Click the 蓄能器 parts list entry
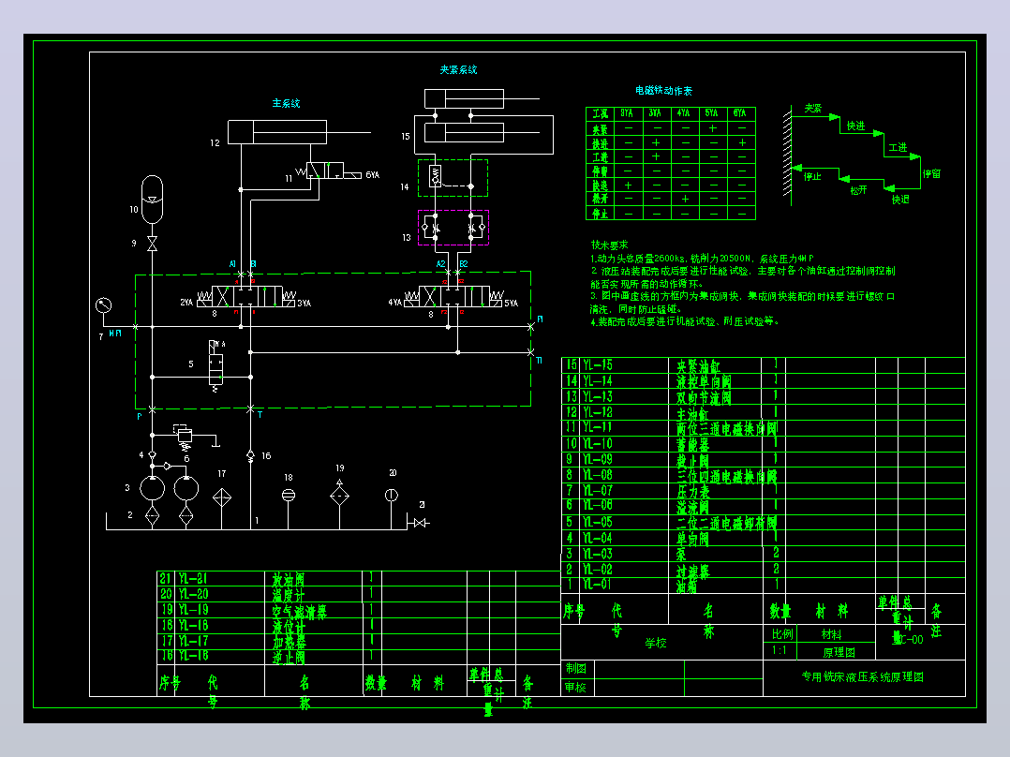The image size is (1010, 757). [692, 444]
